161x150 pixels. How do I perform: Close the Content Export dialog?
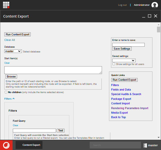point(155,16)
